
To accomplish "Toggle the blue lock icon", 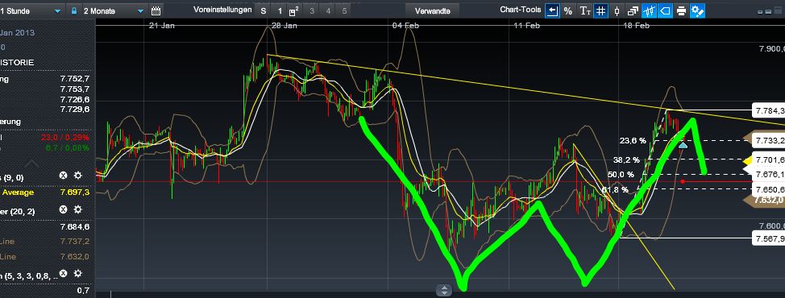I will [74, 10].
